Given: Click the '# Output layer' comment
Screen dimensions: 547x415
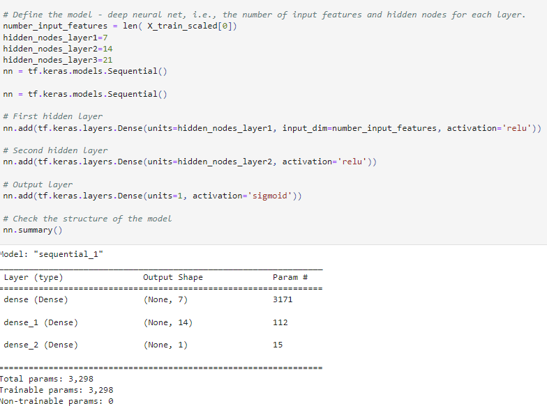Looking at the screenshot, I should pos(38,185).
